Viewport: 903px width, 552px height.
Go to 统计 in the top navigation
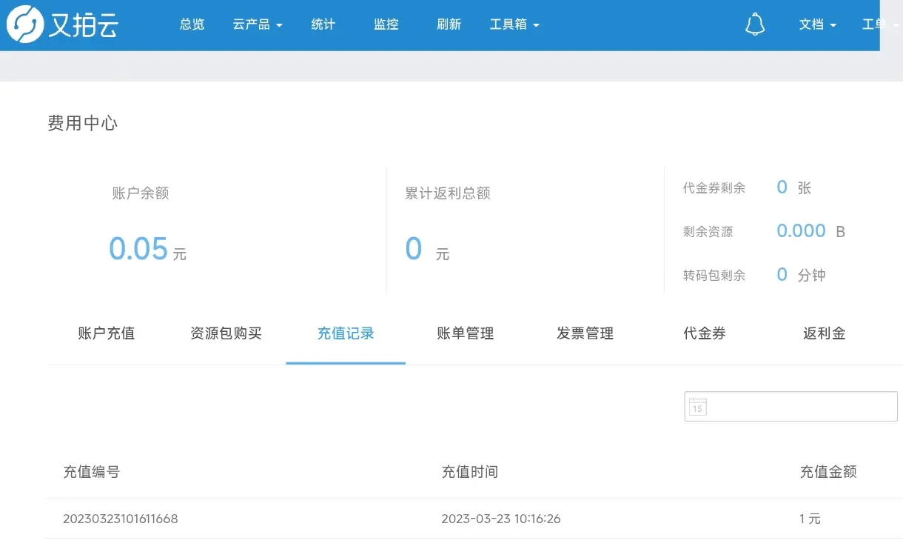323,24
